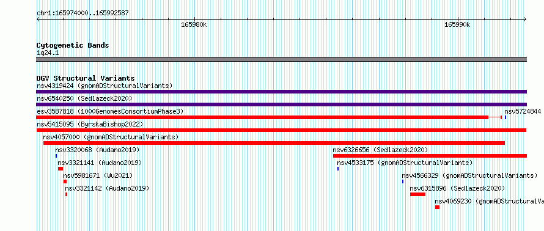Image resolution: width=544 pixels, height=231 pixels.
Task: Click the red mark under nsv3321142
Action: pos(66,194)
